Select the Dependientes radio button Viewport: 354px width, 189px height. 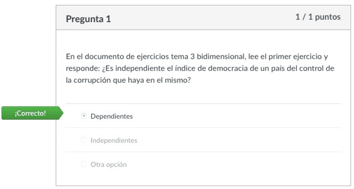[x=84, y=116]
